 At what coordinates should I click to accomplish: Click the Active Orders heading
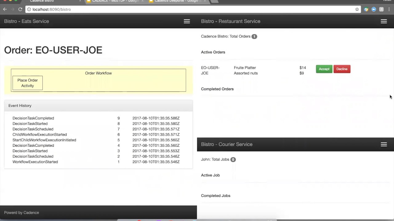tap(213, 52)
